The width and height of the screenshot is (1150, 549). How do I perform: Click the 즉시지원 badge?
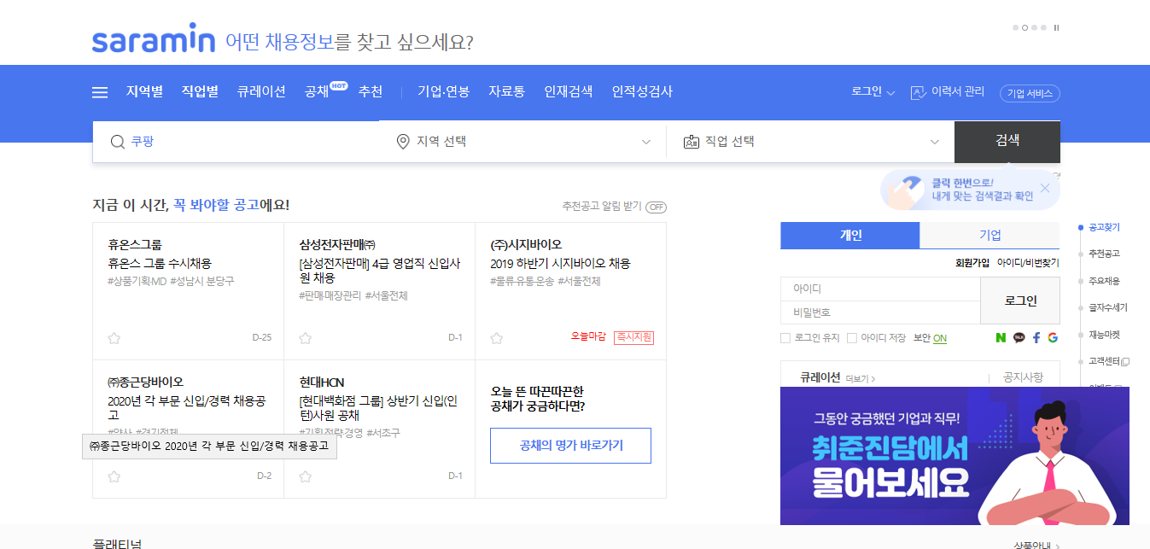[633, 337]
